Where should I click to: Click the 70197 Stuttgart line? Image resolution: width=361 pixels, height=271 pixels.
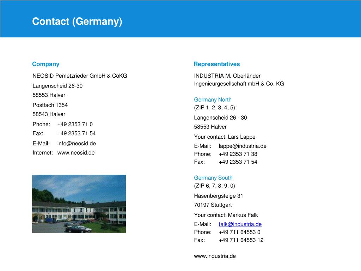[x=213, y=205]
